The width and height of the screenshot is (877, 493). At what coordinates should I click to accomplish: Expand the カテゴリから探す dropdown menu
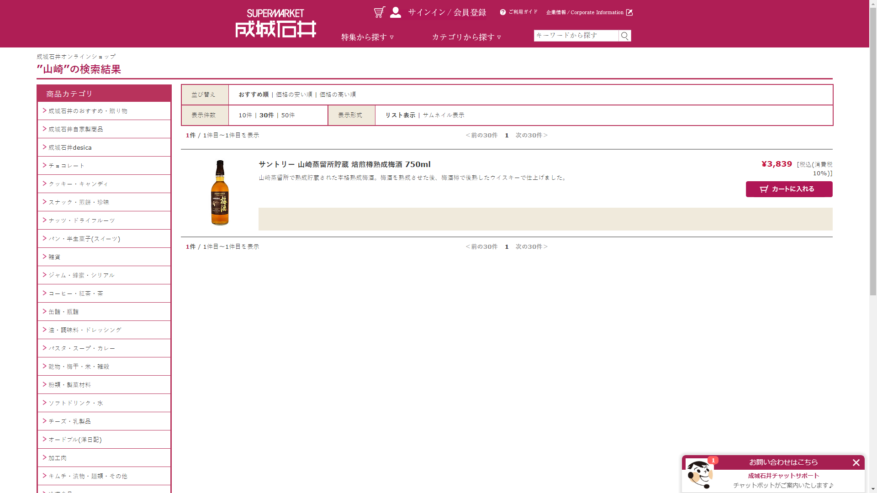[x=466, y=37]
